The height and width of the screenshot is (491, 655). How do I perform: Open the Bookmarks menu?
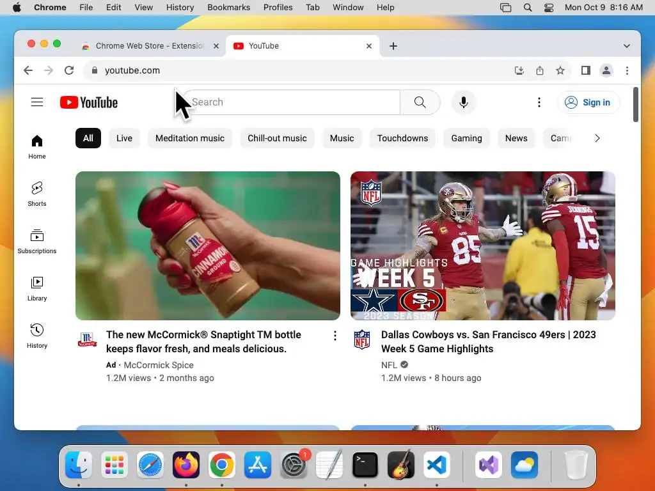point(228,8)
